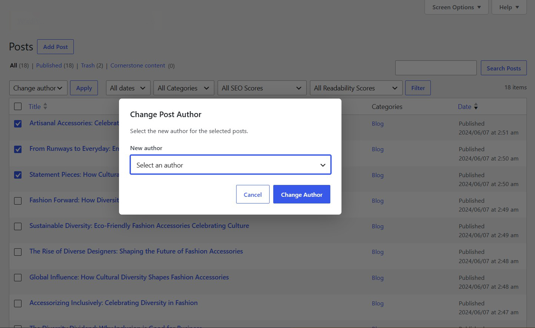Image resolution: width=535 pixels, height=328 pixels.
Task: Uncheck From Runways to Everyday post checkbox
Action: coord(18,149)
